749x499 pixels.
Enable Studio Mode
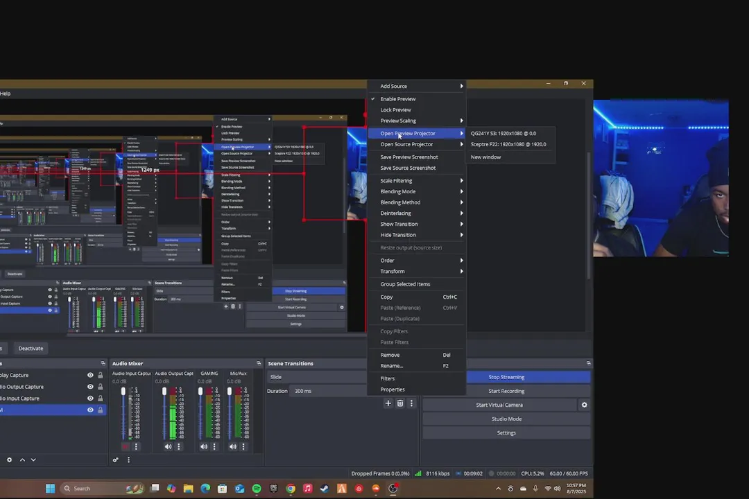tap(506, 419)
